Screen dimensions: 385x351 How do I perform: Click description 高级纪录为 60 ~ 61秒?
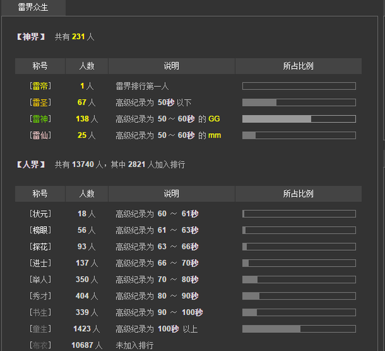click(x=157, y=213)
